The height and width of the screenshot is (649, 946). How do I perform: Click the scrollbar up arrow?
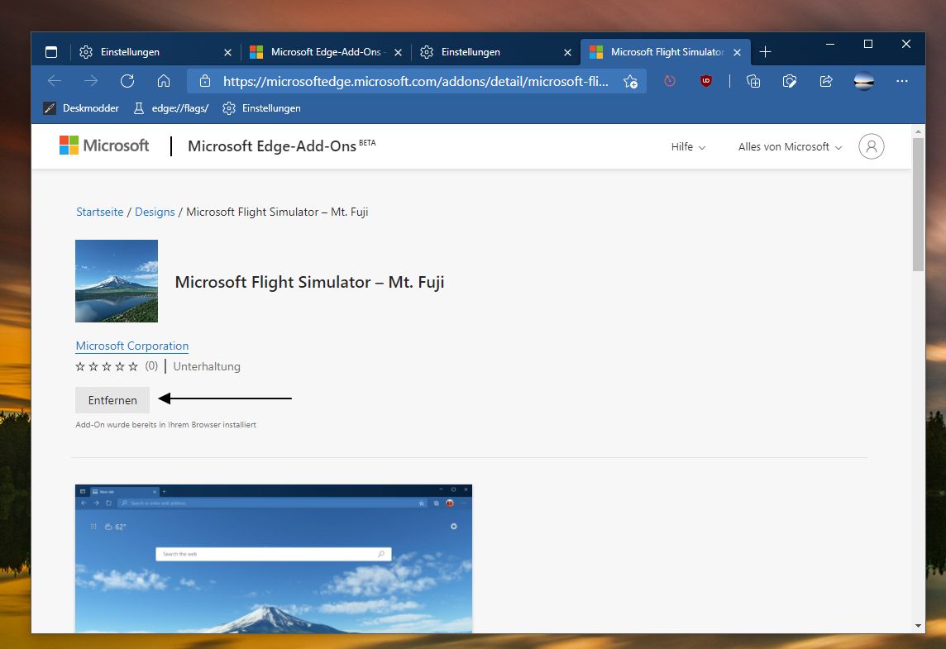point(918,131)
